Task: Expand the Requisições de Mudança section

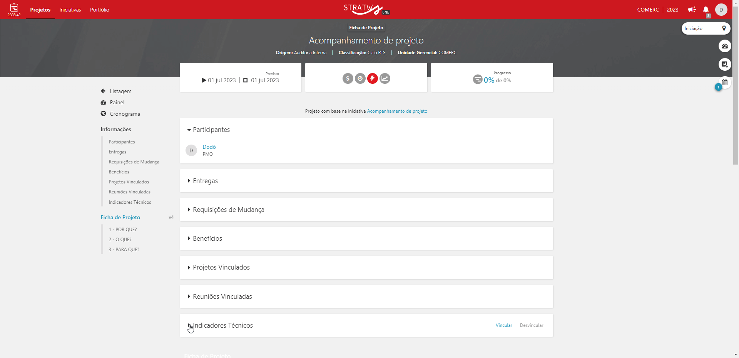Action: pos(189,210)
